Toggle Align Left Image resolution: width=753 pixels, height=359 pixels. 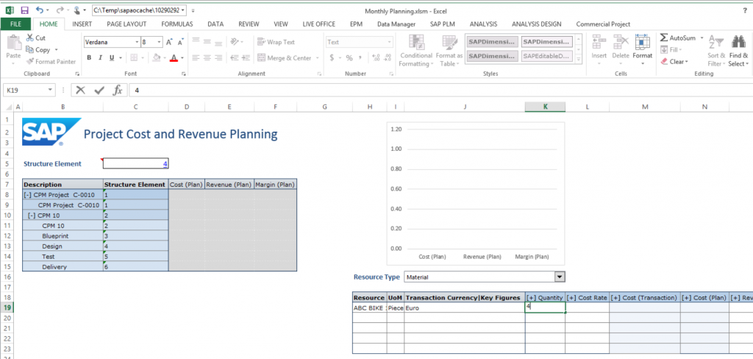(196, 57)
